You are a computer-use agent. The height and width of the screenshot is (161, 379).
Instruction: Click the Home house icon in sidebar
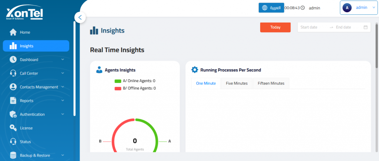(x=13, y=32)
